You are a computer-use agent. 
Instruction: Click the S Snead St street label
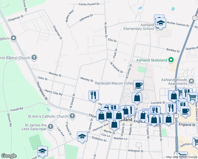69,129
